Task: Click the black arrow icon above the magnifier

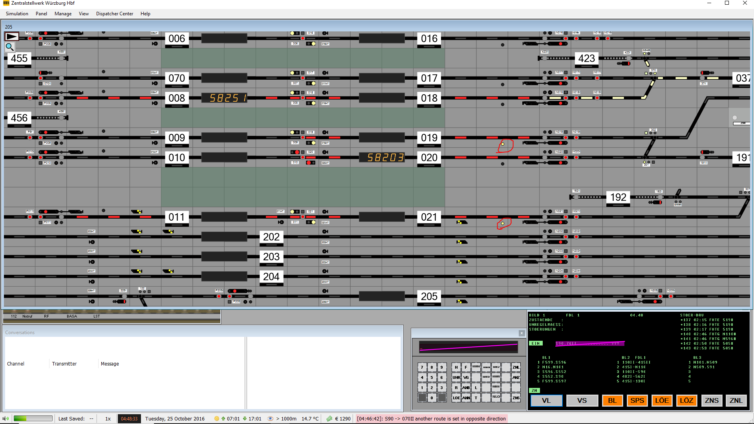Action: tap(11, 37)
